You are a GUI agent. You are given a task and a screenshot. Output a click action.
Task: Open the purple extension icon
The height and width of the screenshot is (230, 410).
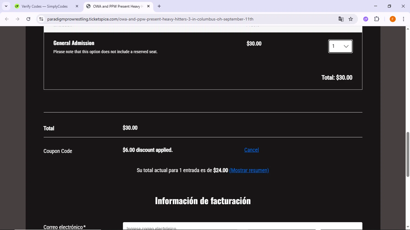click(x=366, y=19)
